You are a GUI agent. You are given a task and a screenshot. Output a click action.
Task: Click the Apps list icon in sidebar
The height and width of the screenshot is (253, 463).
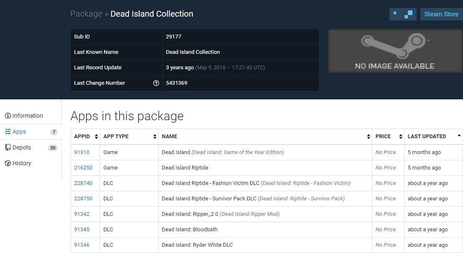click(8, 132)
